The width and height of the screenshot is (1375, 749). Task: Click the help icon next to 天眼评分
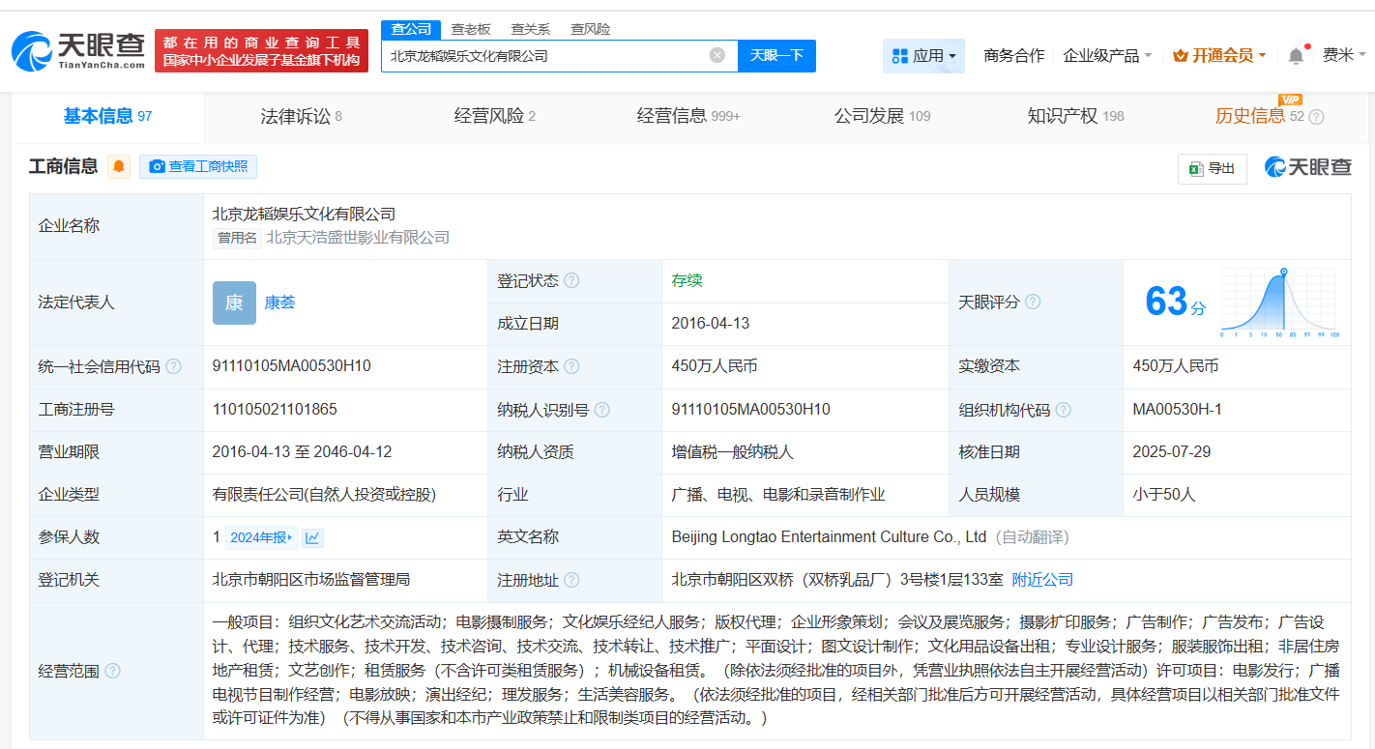tap(1032, 302)
